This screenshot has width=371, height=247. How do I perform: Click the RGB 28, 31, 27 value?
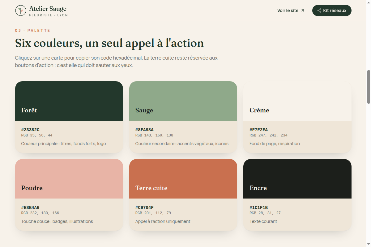[265, 213]
